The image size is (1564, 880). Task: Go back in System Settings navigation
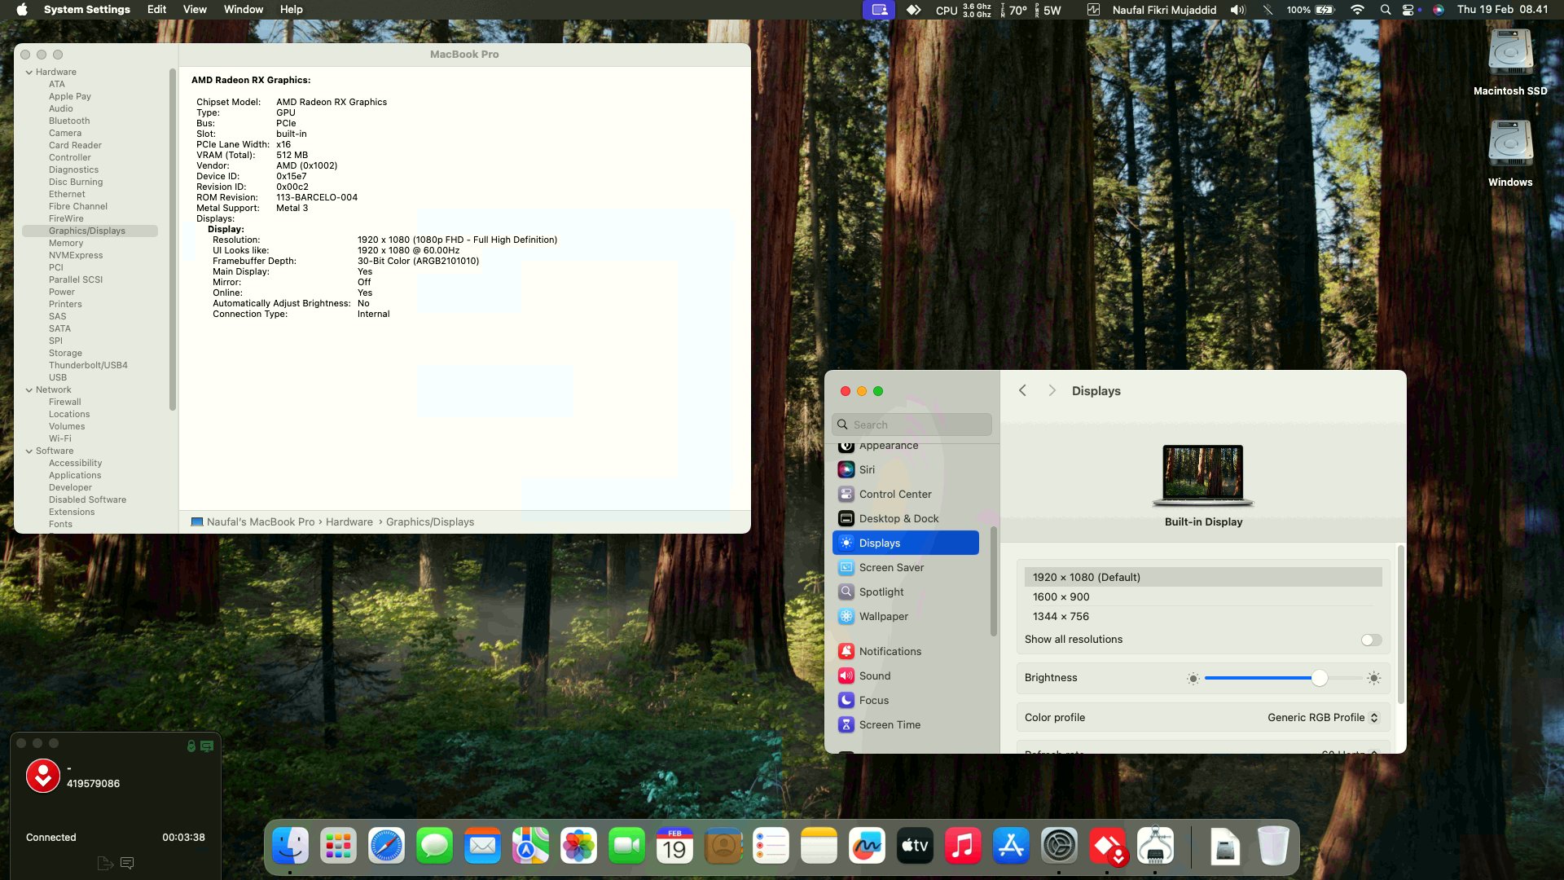pyautogui.click(x=1022, y=390)
